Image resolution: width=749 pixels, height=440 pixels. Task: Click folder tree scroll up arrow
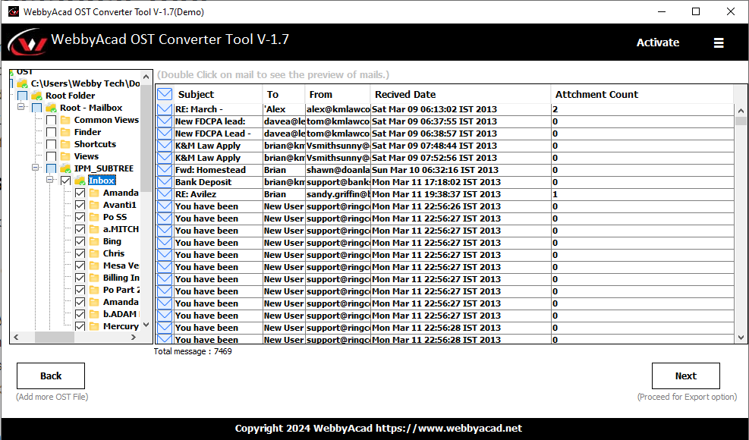[x=146, y=77]
